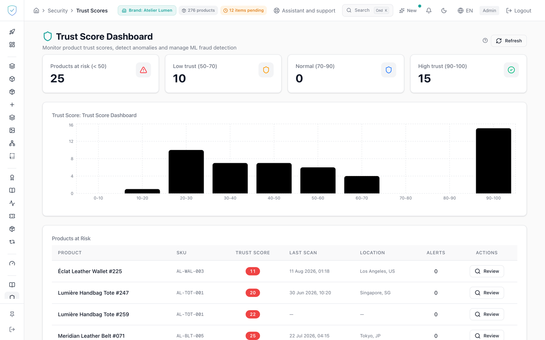Viewport: 545px width, 340px height.
Task: Click blue shield icon on Normal card
Action: (x=389, y=70)
